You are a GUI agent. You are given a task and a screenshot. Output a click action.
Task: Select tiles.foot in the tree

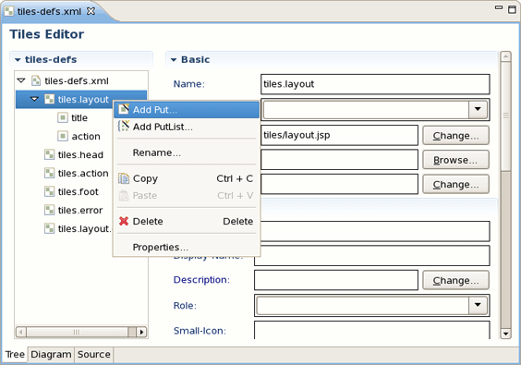pyautogui.click(x=79, y=192)
